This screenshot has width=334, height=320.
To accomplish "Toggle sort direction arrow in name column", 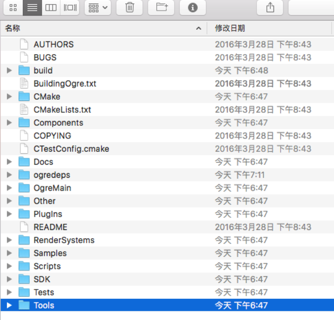I will 198,28.
